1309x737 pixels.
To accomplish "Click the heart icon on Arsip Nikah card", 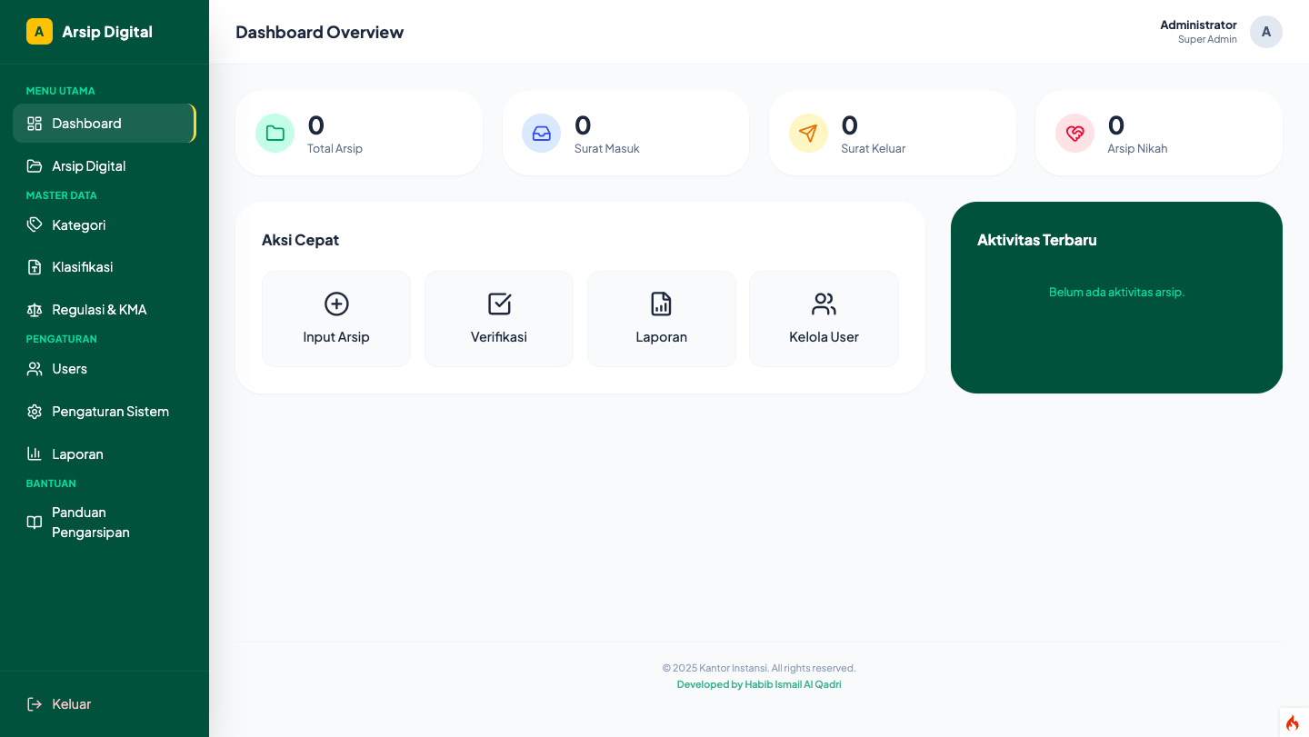I will (x=1074, y=133).
